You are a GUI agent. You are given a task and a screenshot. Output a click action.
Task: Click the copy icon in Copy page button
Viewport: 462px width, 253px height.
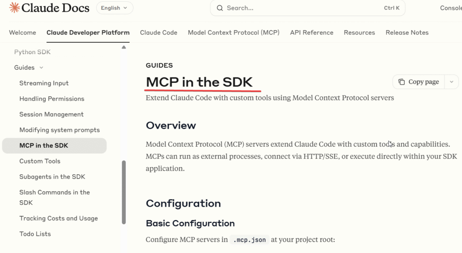pyautogui.click(x=402, y=82)
